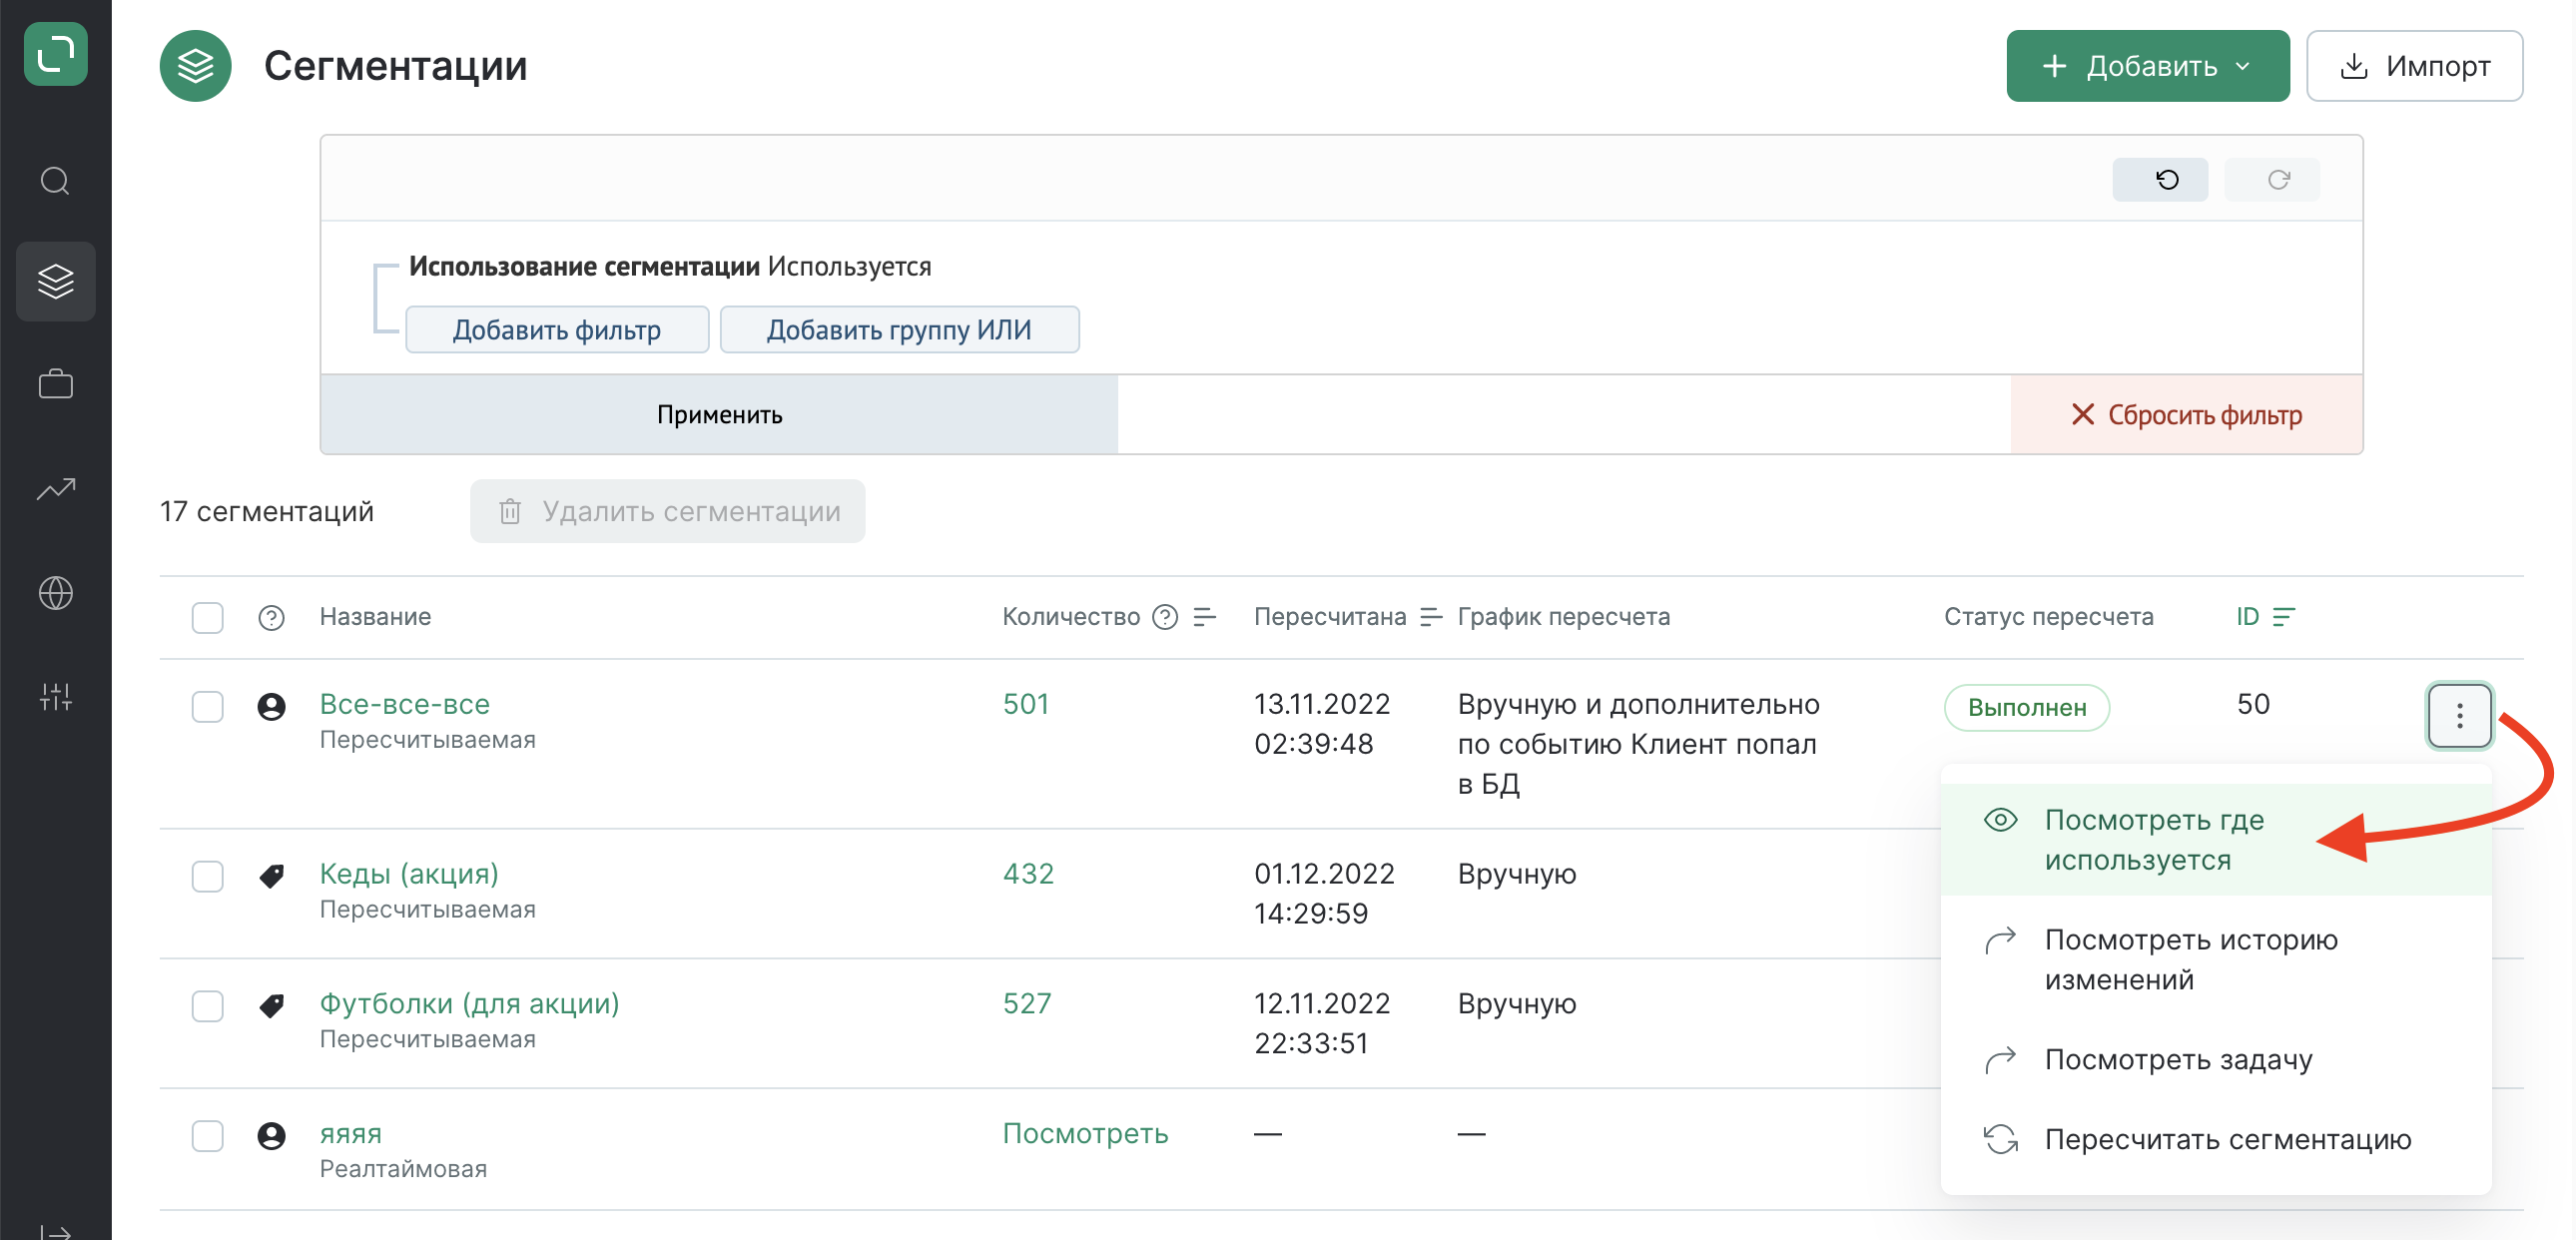Check the Кеды (акция) row checkbox
2576x1240 pixels.
(208, 877)
